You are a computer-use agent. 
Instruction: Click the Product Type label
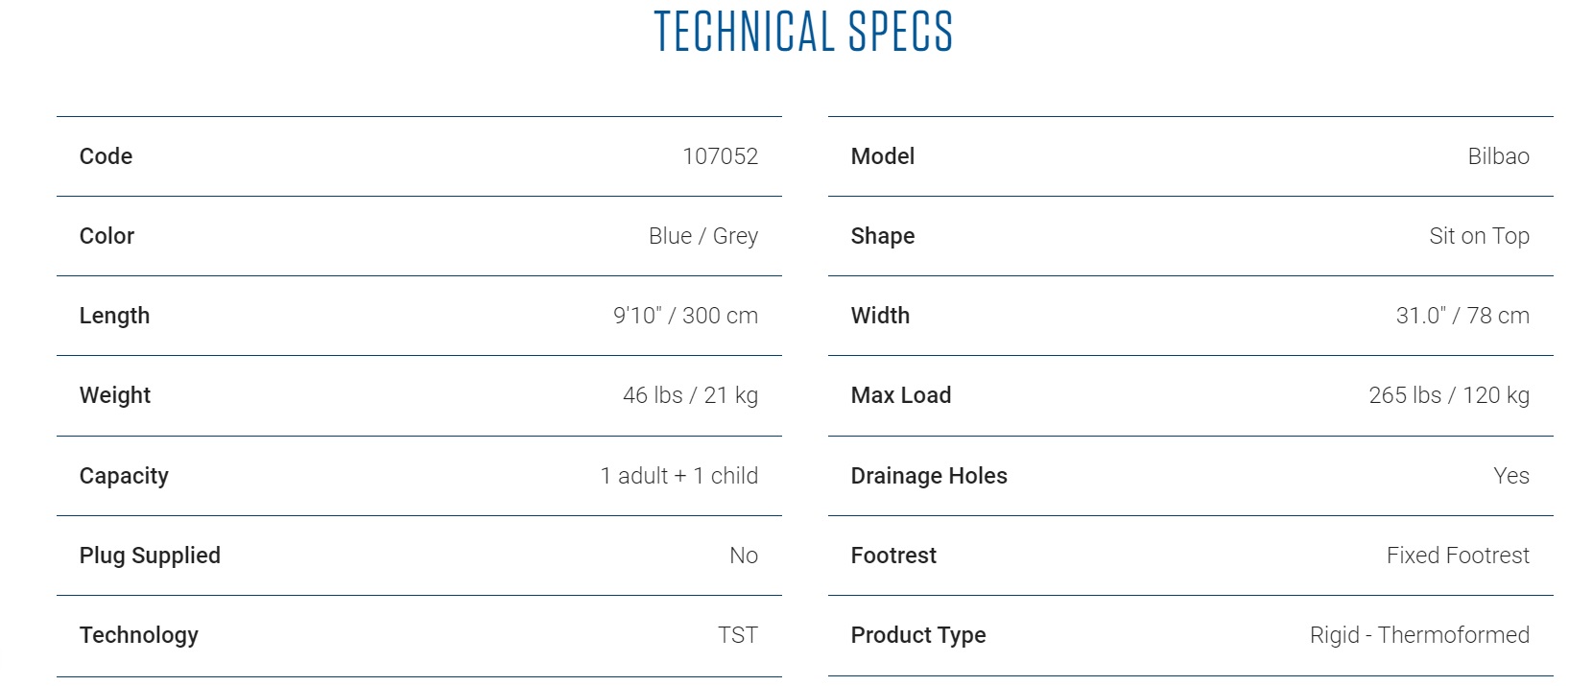click(x=917, y=635)
